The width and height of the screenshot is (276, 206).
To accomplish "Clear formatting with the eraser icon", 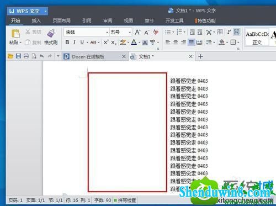I will 156,32.
